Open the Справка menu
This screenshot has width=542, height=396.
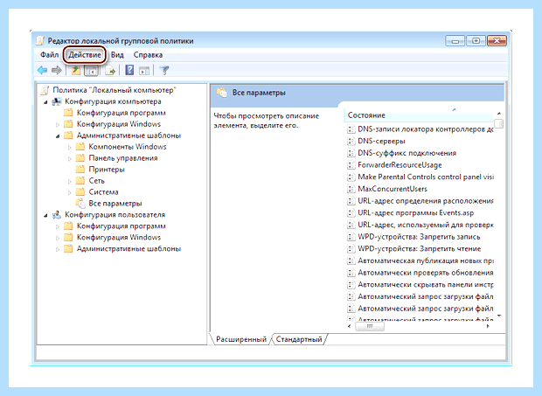[x=148, y=54]
